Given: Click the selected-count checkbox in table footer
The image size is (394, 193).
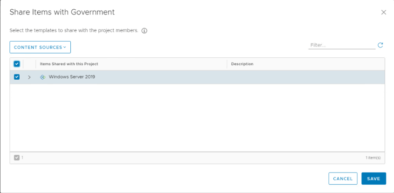Looking at the screenshot, I should point(17,158).
